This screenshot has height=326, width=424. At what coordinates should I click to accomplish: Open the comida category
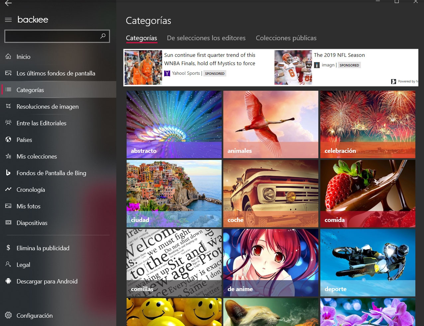(x=368, y=194)
